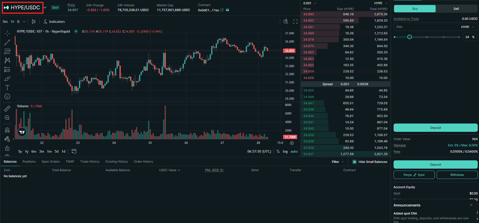The image size is (479, 223).
Task: View the Trade History tab
Action: pos(90,162)
